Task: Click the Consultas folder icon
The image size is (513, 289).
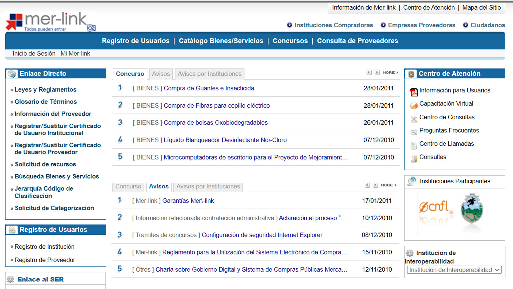Action: click(414, 159)
